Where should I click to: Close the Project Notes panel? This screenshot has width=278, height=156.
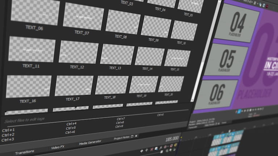136,136
